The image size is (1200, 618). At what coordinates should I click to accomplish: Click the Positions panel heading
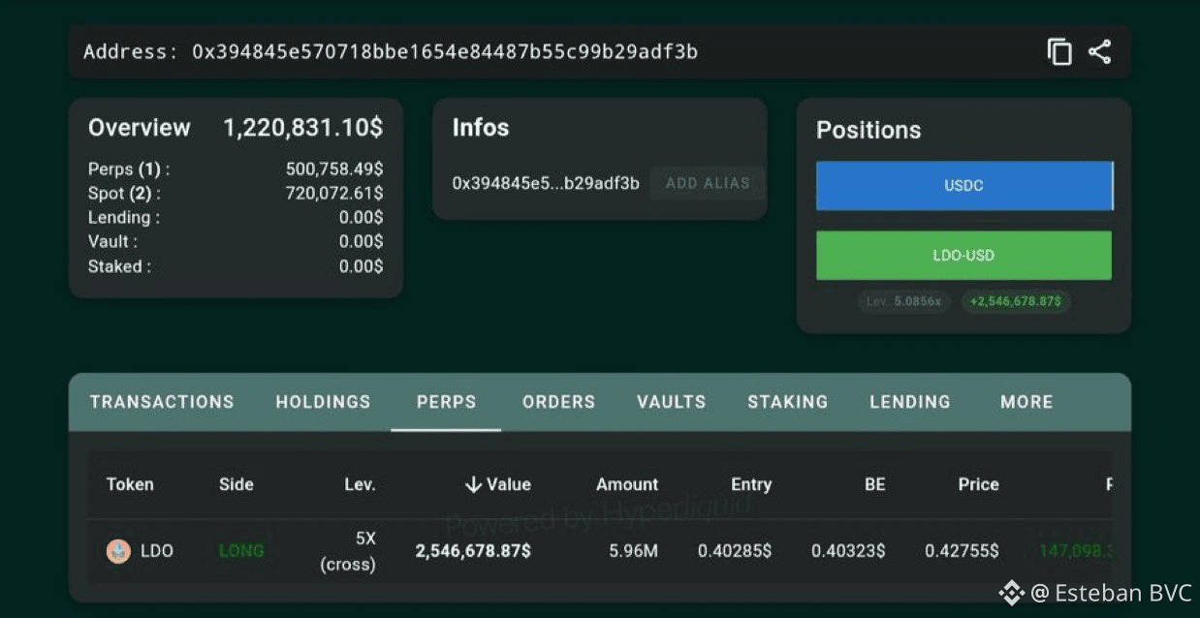point(868,130)
